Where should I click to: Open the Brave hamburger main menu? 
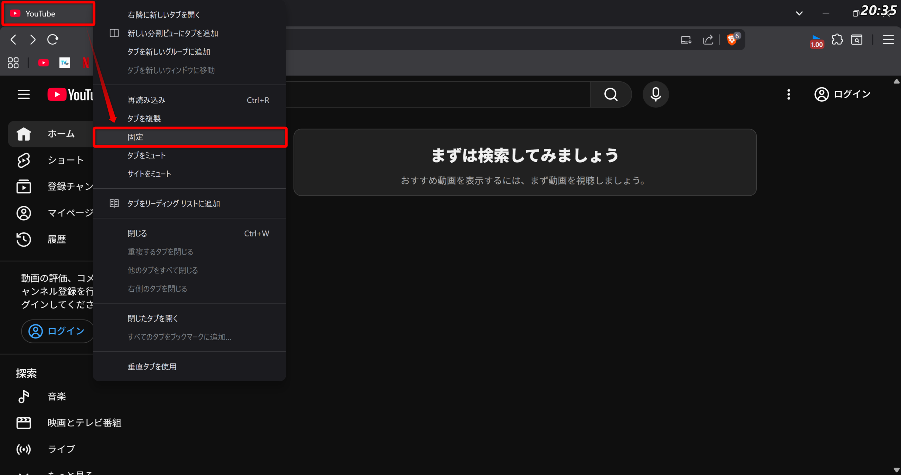pos(888,40)
